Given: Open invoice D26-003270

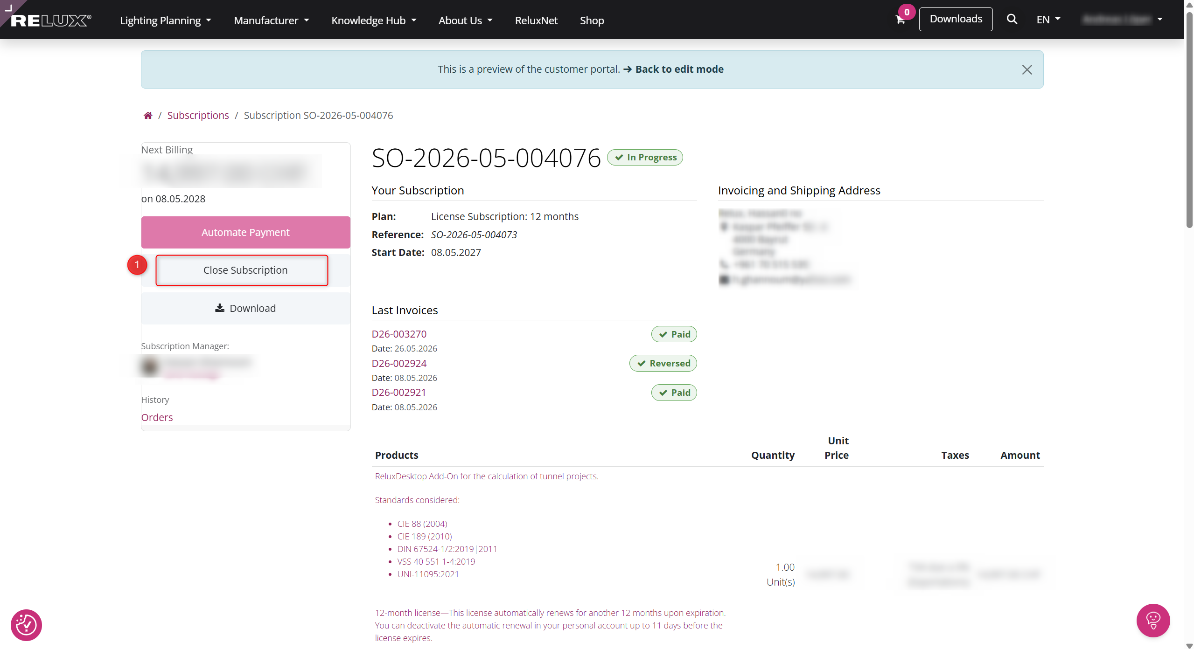Looking at the screenshot, I should pos(399,334).
